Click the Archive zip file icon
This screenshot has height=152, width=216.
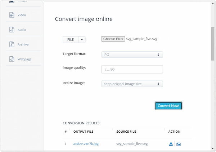pos(12,44)
